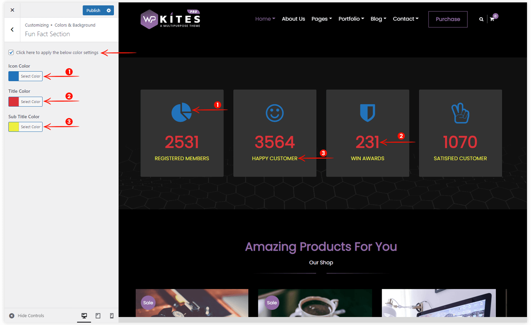
Task: Click the Colors & Background breadcrumb text
Action: [x=75, y=25]
